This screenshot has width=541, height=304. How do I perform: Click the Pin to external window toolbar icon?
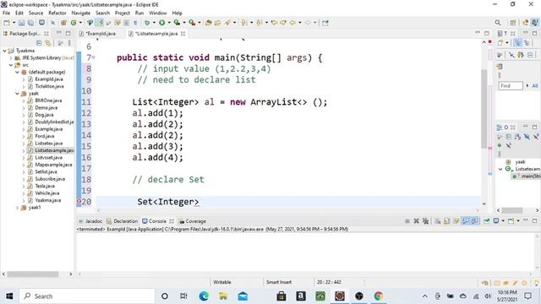point(325,23)
